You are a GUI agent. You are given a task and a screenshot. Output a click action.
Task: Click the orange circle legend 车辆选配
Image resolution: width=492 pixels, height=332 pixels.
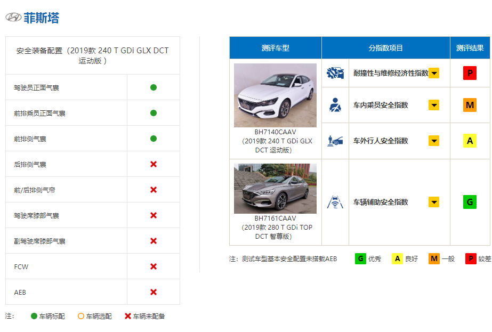point(81,316)
